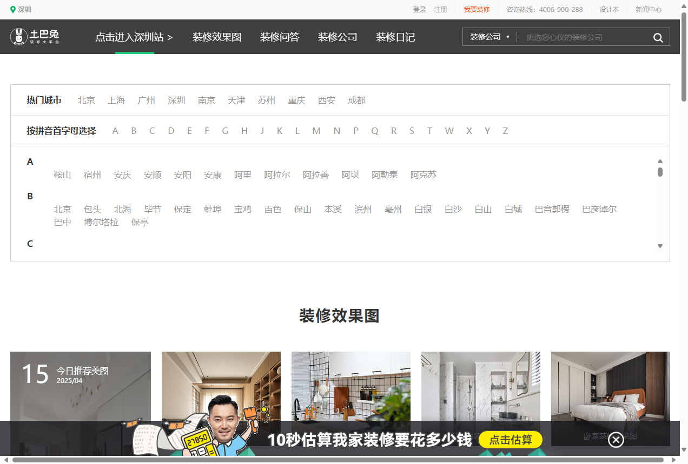This screenshot has width=688, height=464.
Task: Click the Tubatu rabbit logo
Action: pyautogui.click(x=18, y=37)
